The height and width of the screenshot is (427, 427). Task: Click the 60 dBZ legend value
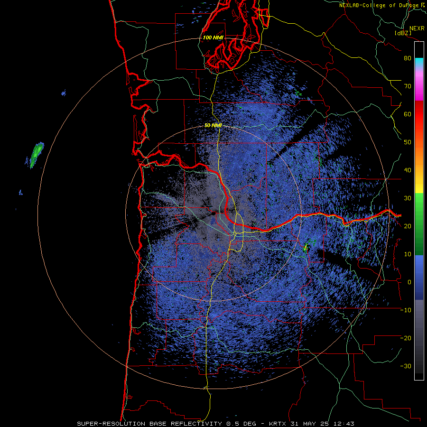coord(408,114)
